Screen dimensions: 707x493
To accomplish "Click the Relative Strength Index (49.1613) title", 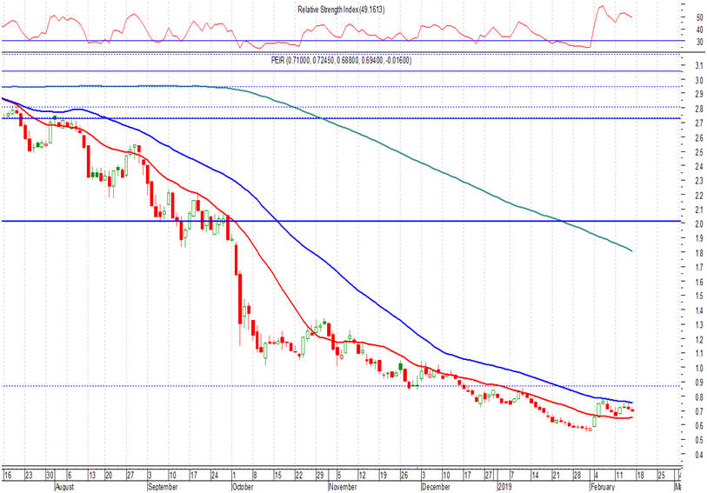I will coord(341,10).
